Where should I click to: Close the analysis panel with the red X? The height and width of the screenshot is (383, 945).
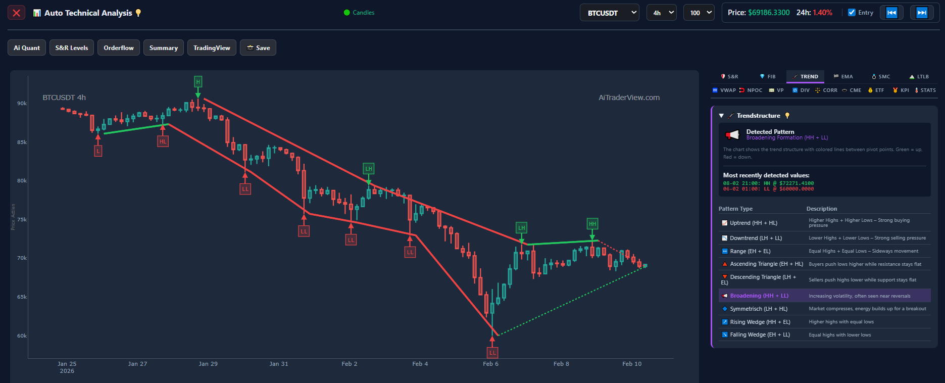16,13
